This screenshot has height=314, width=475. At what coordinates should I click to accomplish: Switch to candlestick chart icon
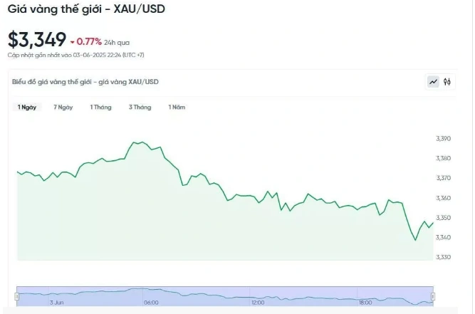(x=447, y=82)
